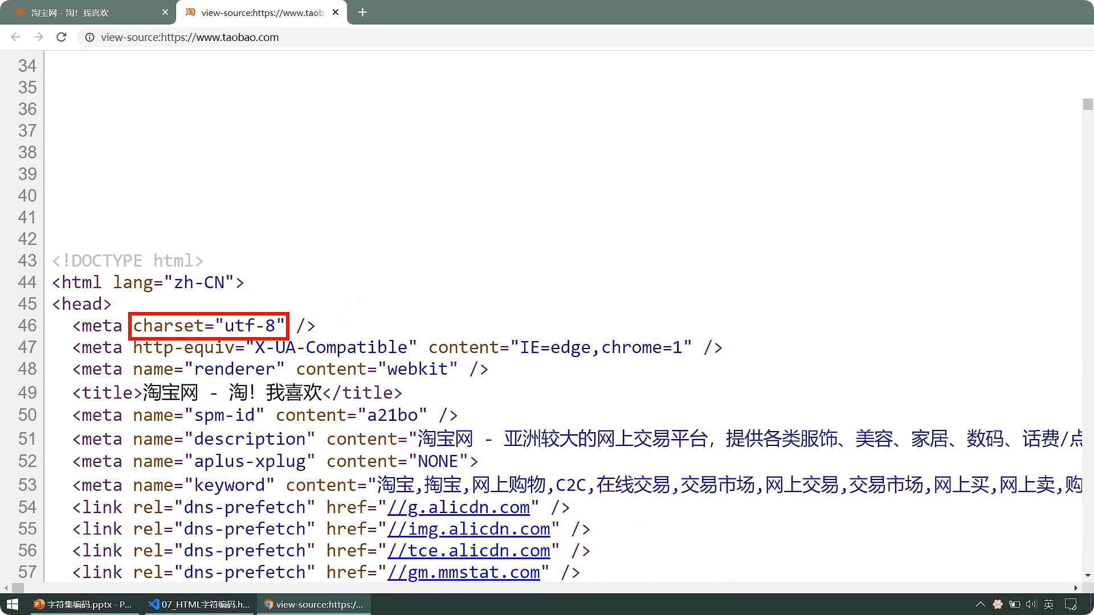Open a new tab with plus button
The height and width of the screenshot is (615, 1094).
point(362,13)
